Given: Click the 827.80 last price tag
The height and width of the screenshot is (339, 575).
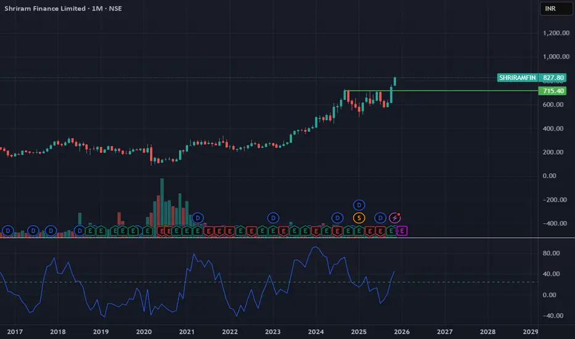Looking at the screenshot, I should point(553,78).
